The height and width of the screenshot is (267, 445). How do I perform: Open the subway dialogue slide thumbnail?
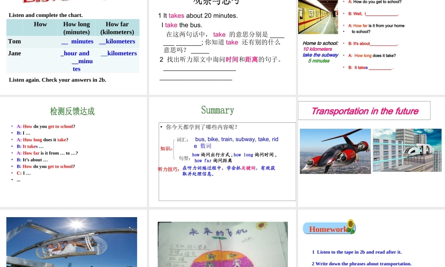(x=372, y=47)
